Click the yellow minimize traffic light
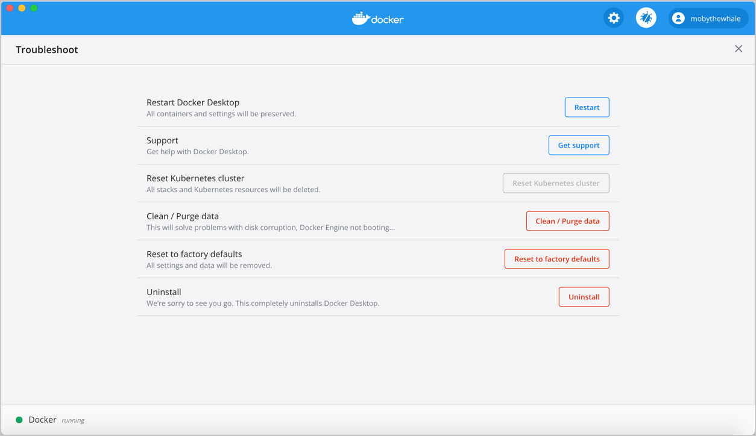Screen dimensions: 756x436 22,8
